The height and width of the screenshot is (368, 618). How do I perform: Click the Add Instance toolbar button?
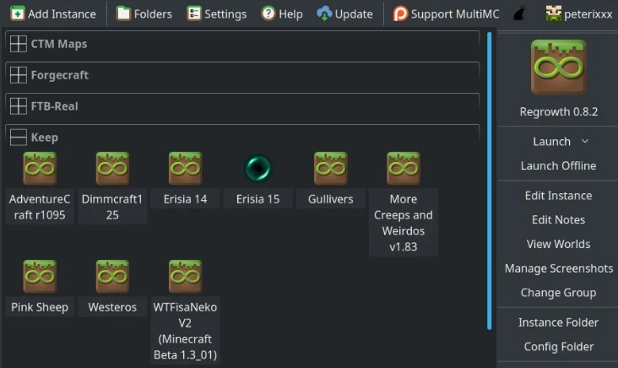tap(53, 14)
